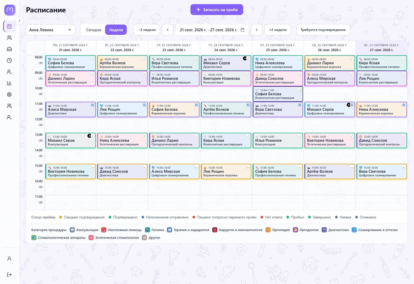This screenshot has width=414, height=284.
Task: Select the Неделя view tab
Action: coord(116,30)
